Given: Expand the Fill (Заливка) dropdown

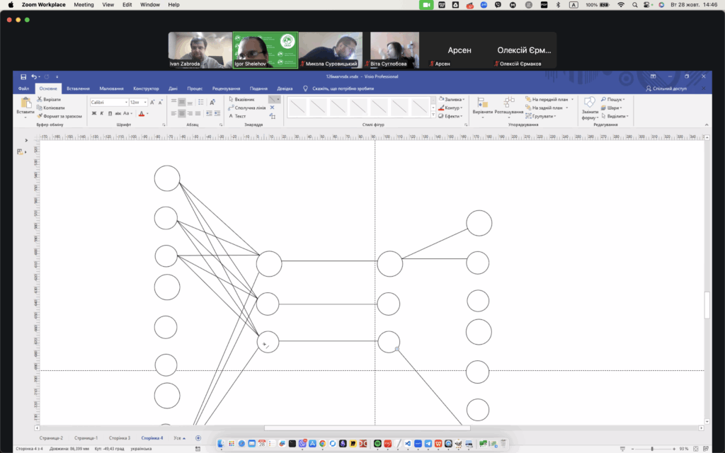Looking at the screenshot, I should coord(451,100).
